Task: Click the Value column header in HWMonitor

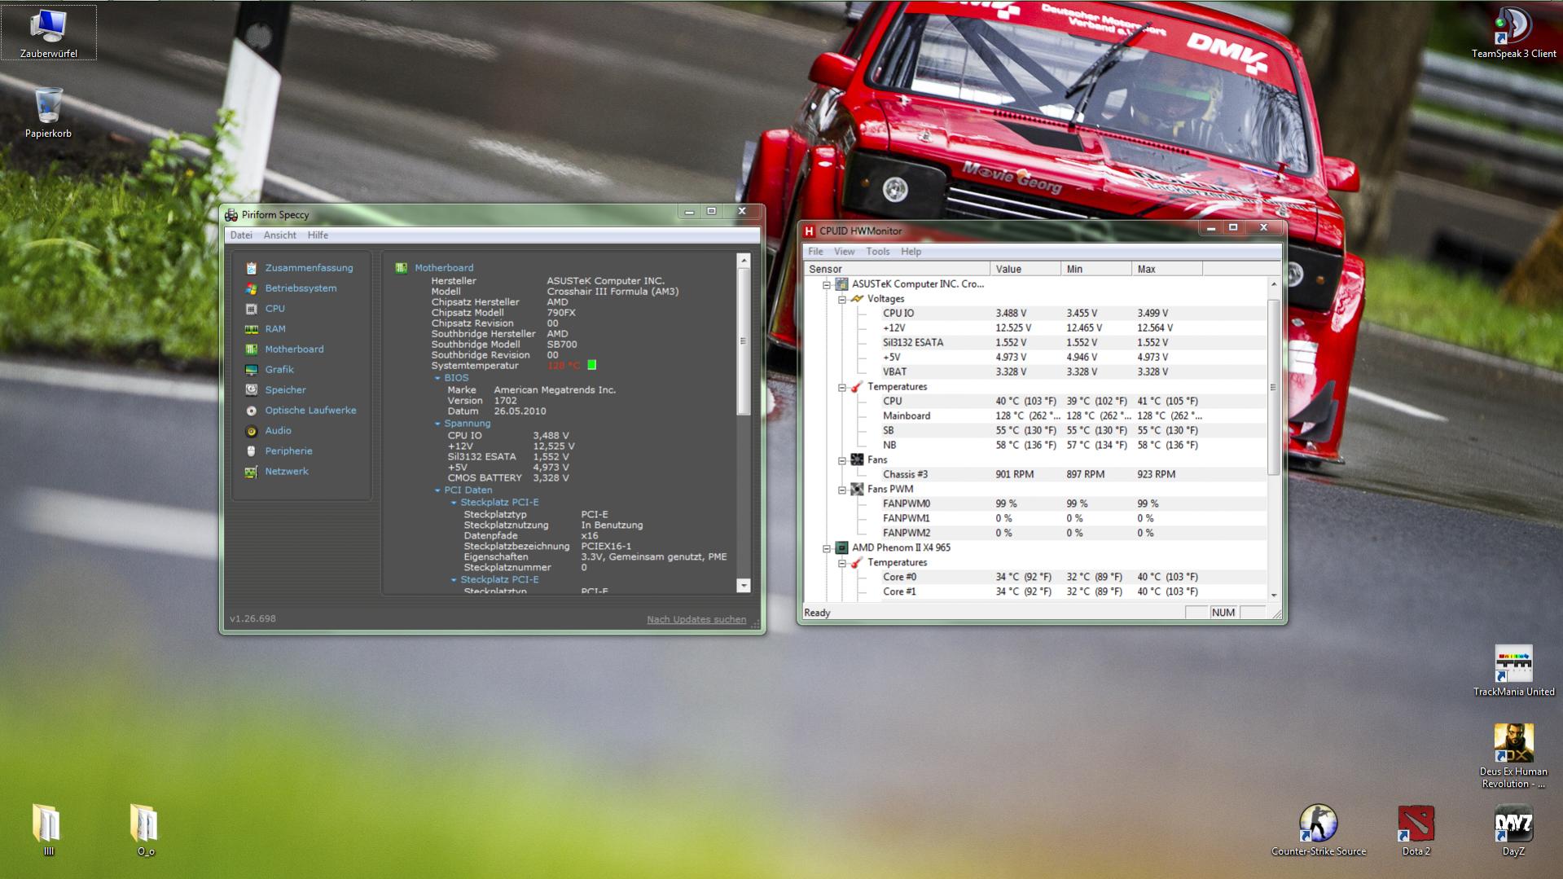Action: tap(1025, 269)
